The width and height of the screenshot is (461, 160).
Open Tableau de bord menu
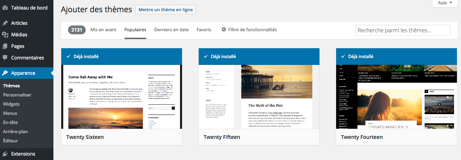click(27, 8)
